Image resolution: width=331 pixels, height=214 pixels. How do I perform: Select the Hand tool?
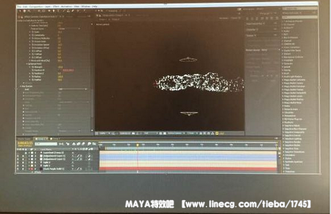(x=25, y=11)
